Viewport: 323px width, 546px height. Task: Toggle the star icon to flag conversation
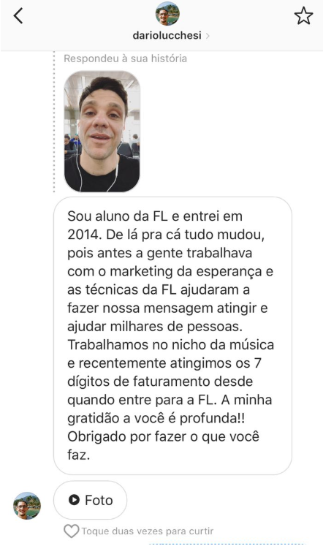(x=303, y=16)
